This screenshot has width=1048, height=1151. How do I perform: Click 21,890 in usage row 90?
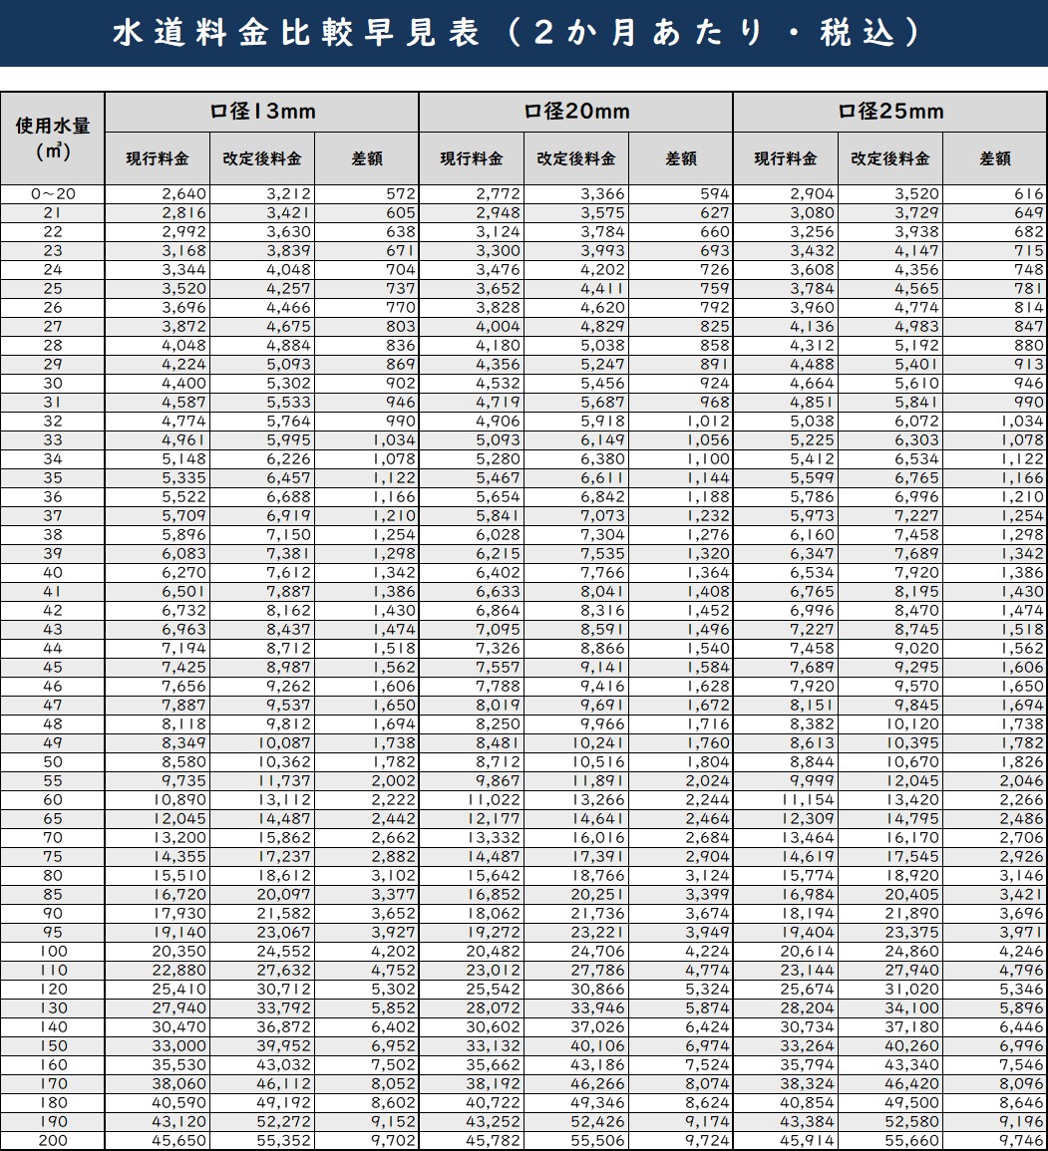pos(912,915)
